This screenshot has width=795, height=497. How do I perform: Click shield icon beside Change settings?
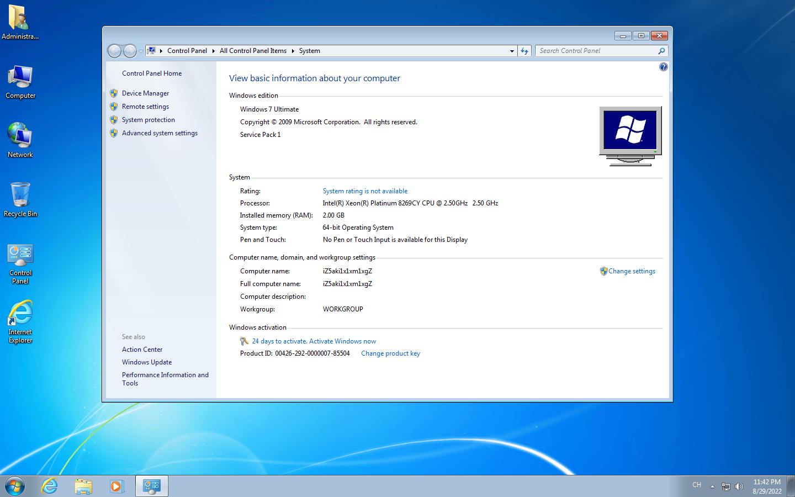coord(603,271)
